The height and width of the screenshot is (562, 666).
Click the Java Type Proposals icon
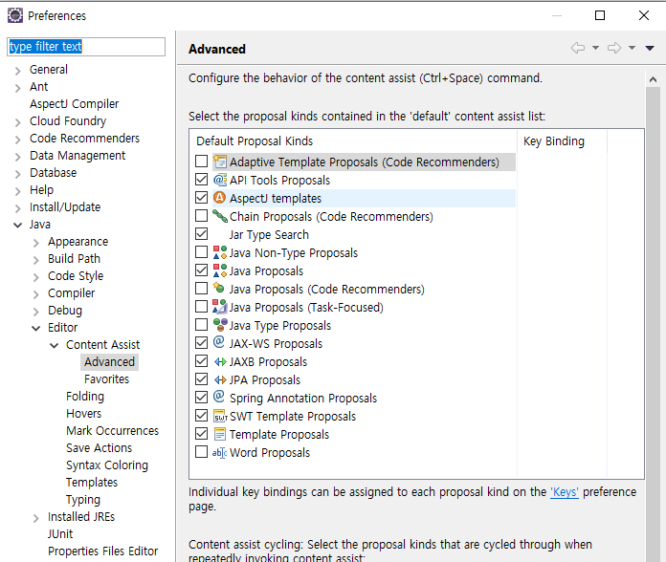coord(219,325)
